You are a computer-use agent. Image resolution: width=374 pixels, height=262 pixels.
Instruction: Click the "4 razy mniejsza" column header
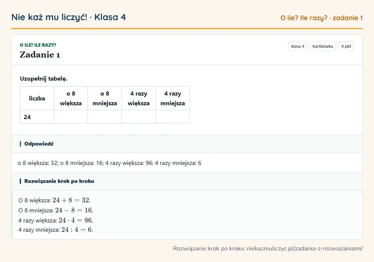173,98
